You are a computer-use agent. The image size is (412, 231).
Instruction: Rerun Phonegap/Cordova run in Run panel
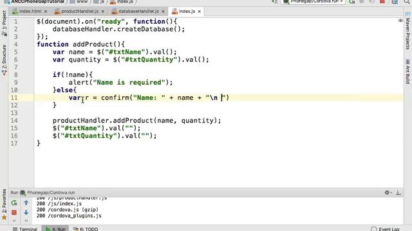[14, 203]
